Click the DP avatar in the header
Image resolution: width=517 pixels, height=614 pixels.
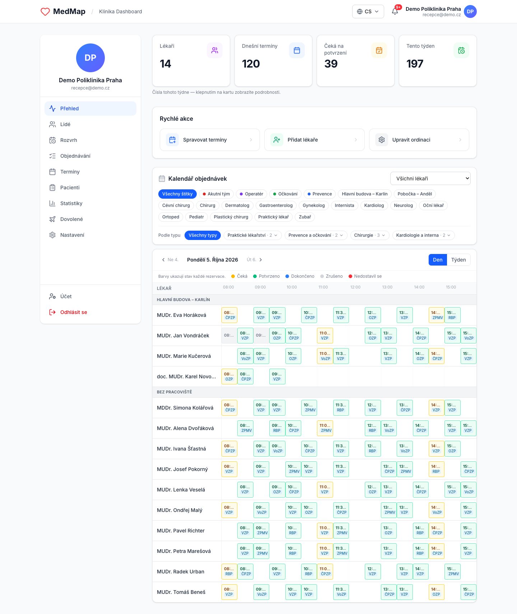pyautogui.click(x=470, y=11)
